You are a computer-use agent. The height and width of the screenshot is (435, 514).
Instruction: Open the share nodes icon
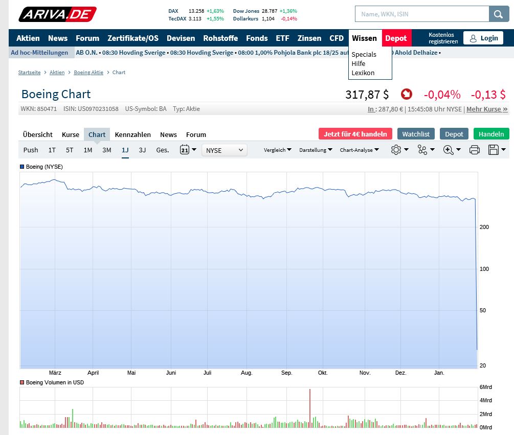point(422,150)
